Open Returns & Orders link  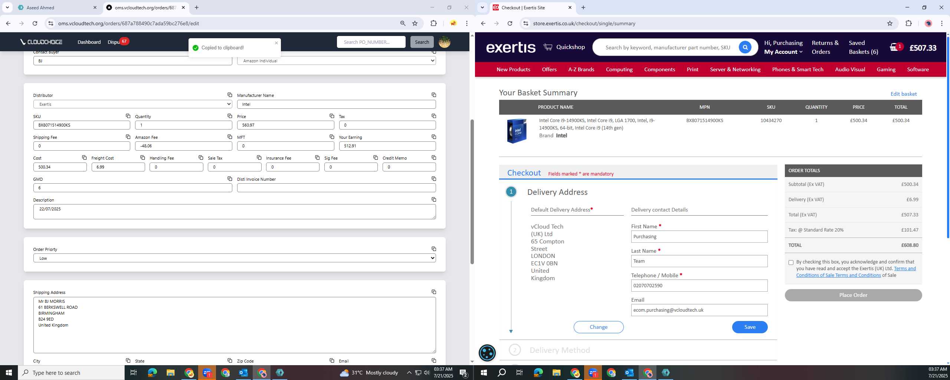[x=825, y=47]
